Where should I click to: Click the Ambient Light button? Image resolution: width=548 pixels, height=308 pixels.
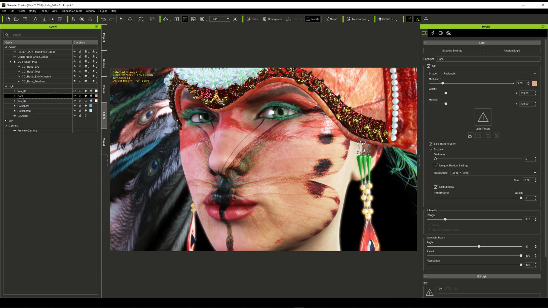click(x=512, y=51)
